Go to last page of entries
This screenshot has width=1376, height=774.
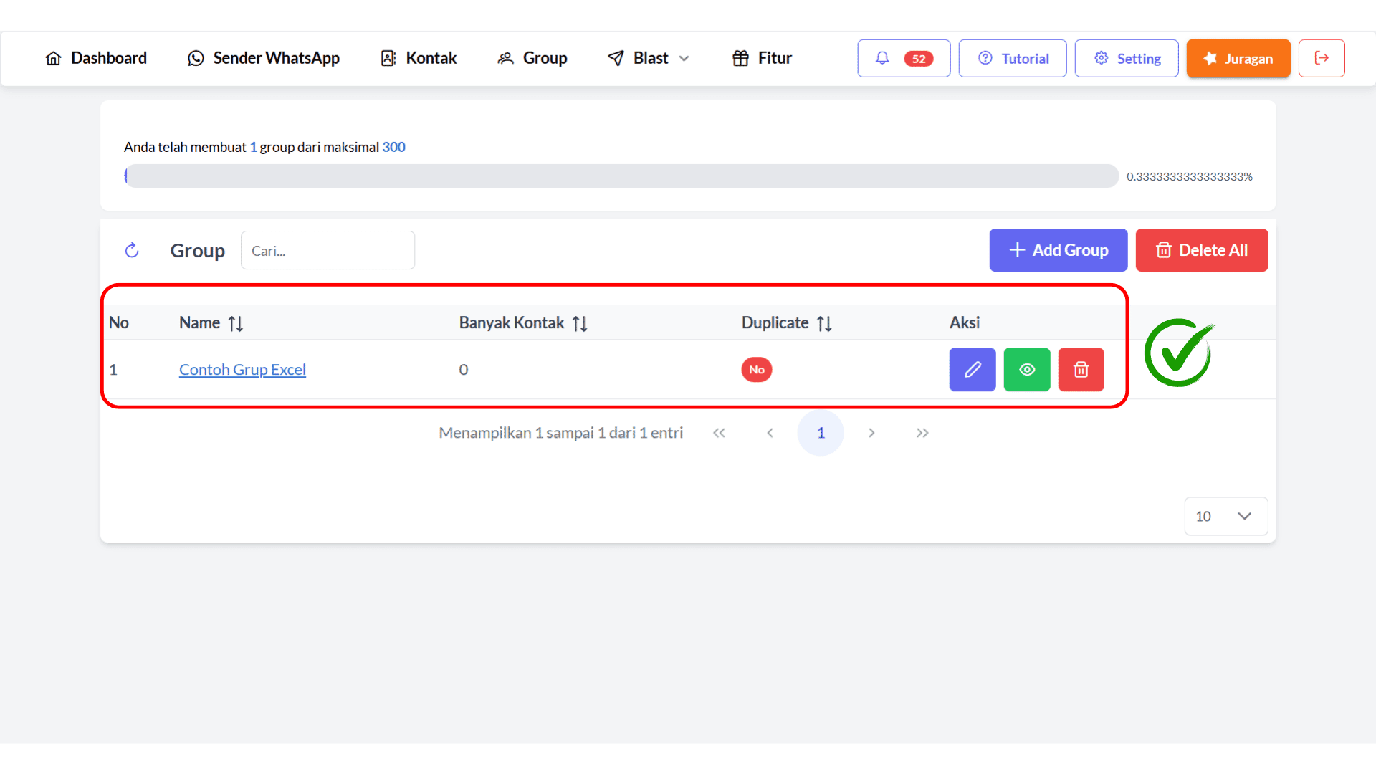point(922,433)
